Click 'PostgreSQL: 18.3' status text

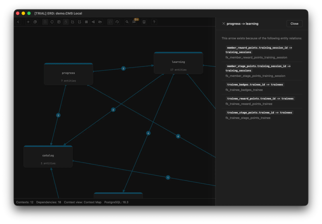click(x=116, y=202)
